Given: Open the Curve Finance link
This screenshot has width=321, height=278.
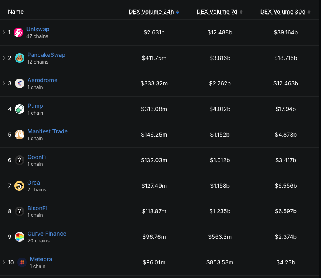Looking at the screenshot, I should coord(47,234).
